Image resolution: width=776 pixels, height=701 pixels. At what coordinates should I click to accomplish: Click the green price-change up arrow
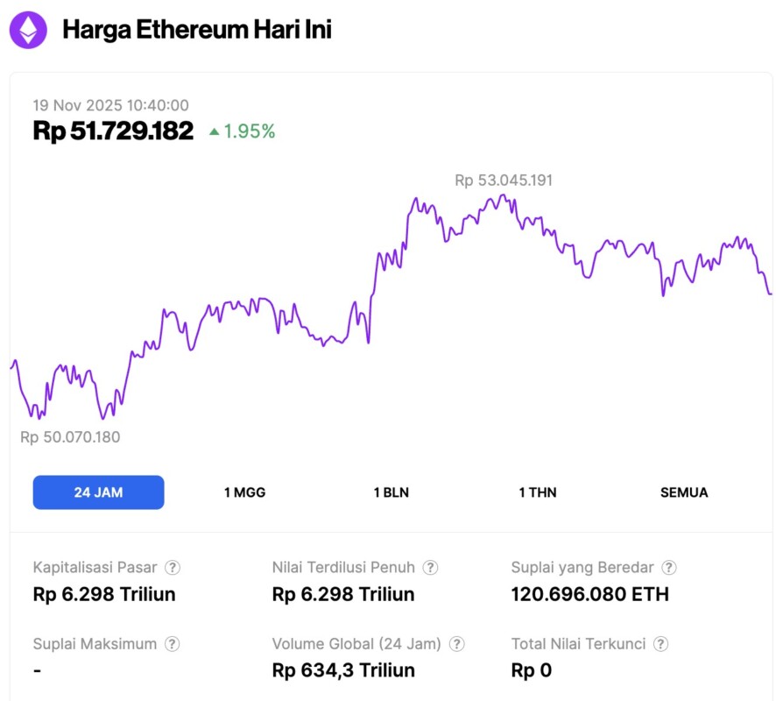pos(214,132)
